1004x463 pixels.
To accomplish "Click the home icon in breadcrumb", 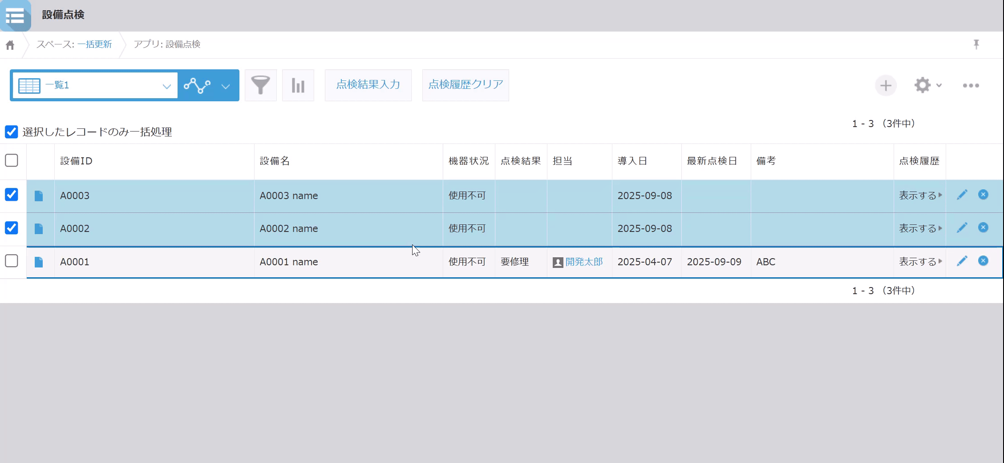I will pyautogui.click(x=10, y=45).
